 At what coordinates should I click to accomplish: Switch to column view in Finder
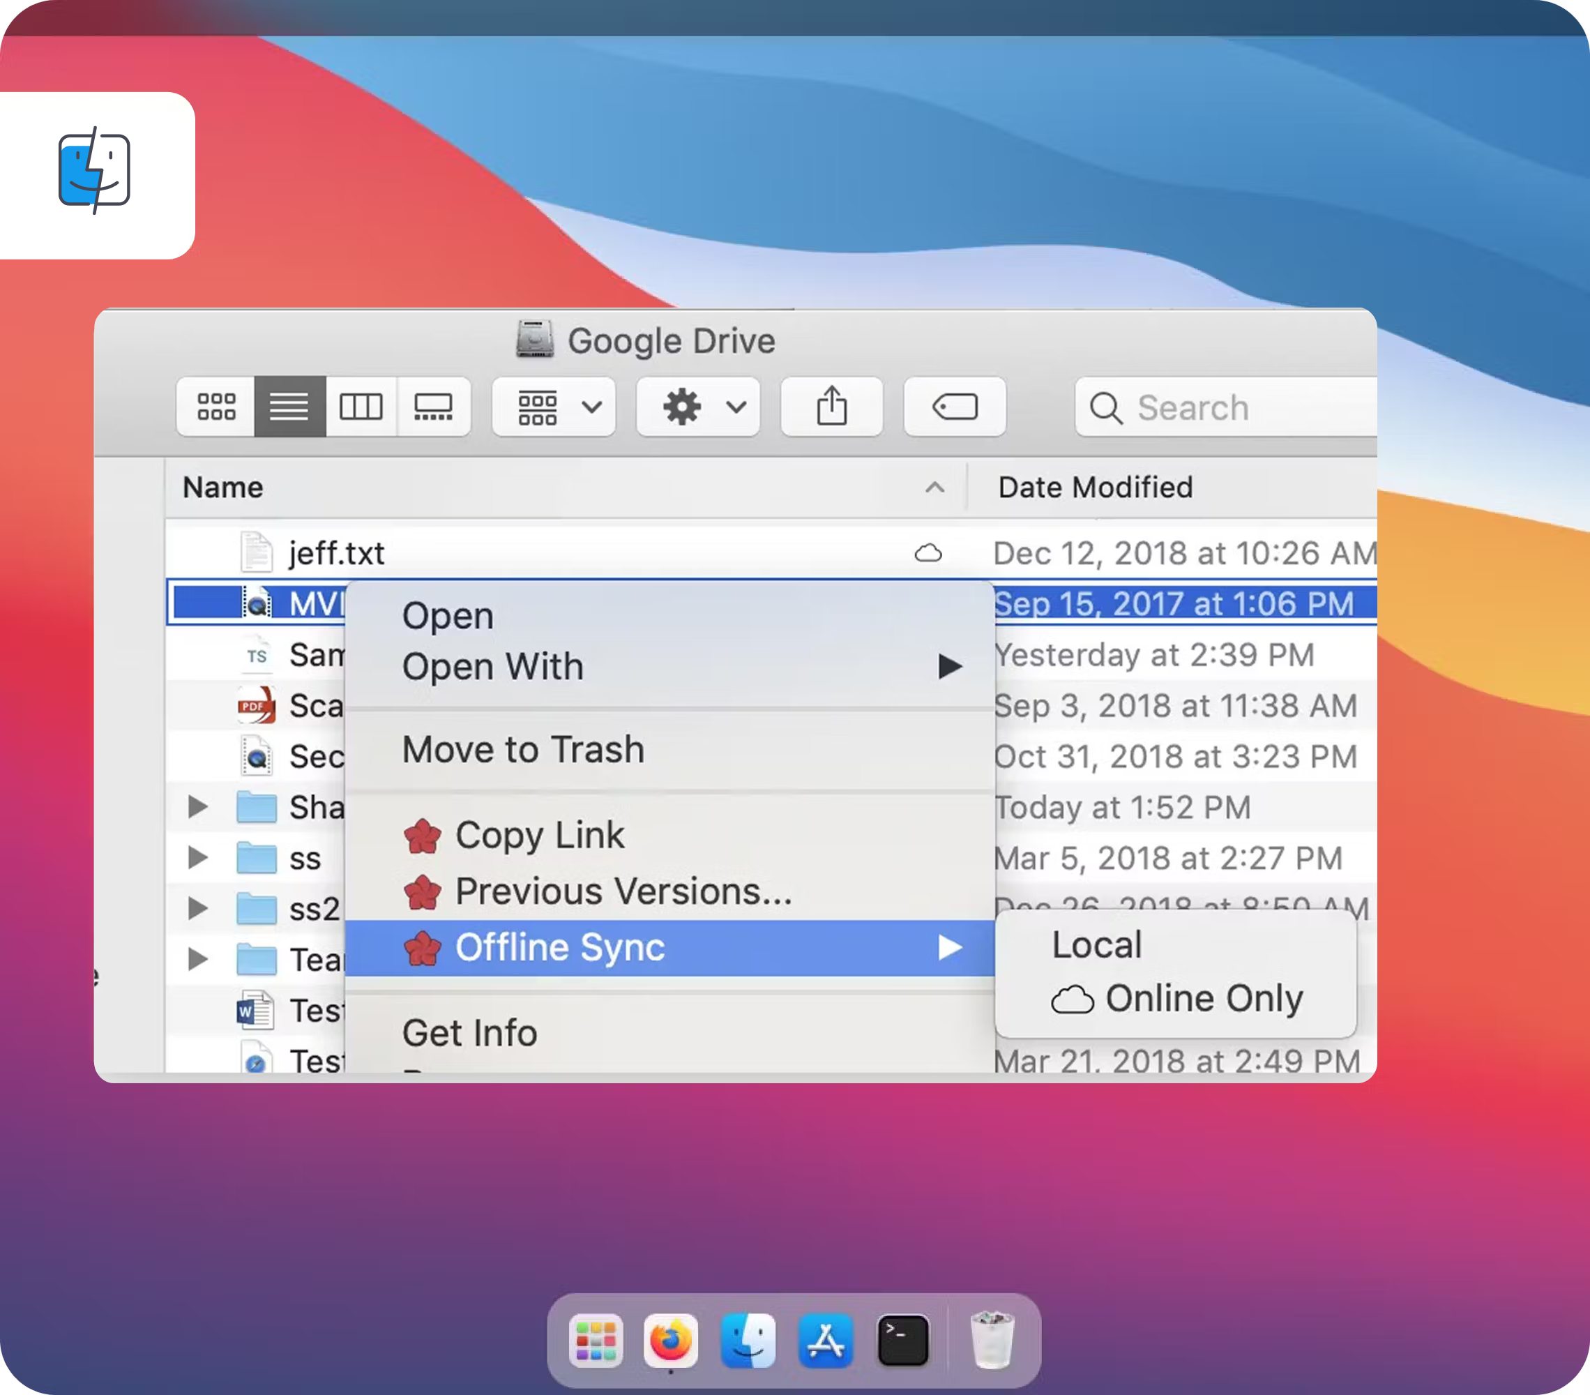(363, 406)
